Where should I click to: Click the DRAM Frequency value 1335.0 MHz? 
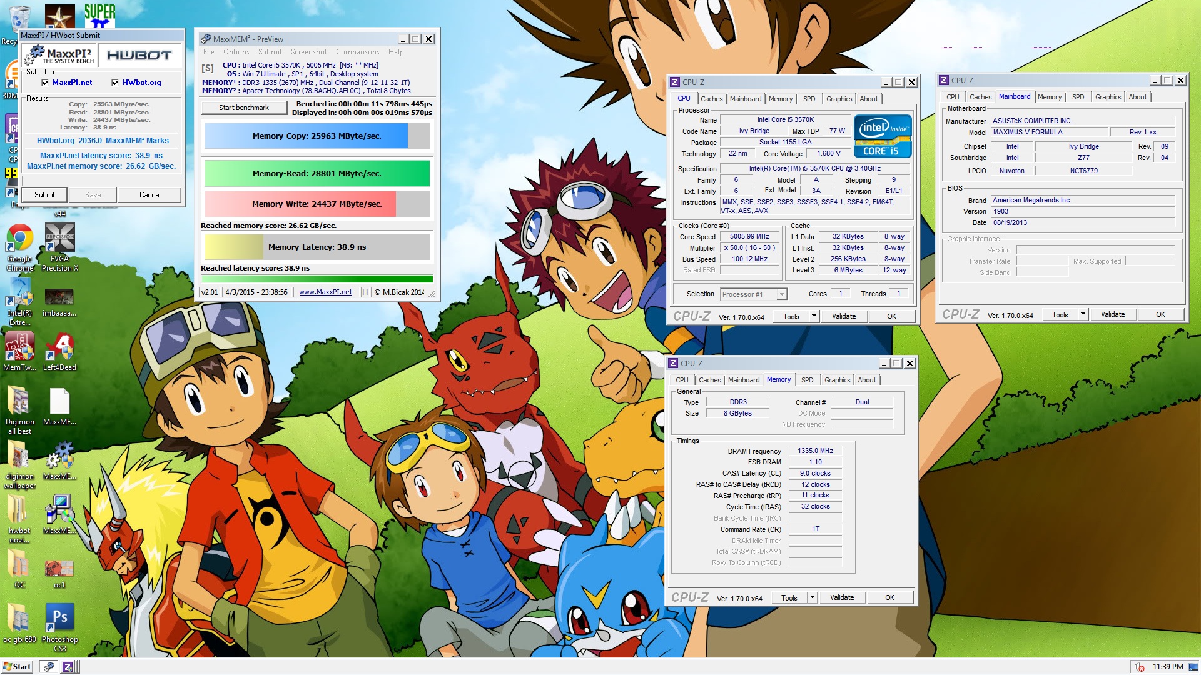click(x=815, y=451)
